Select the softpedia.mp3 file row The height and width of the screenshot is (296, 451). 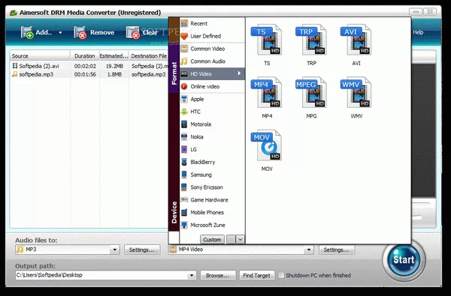(x=89, y=74)
